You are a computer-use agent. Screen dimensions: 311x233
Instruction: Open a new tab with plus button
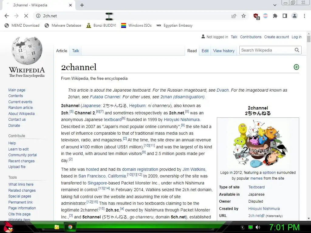tap(82, 5)
